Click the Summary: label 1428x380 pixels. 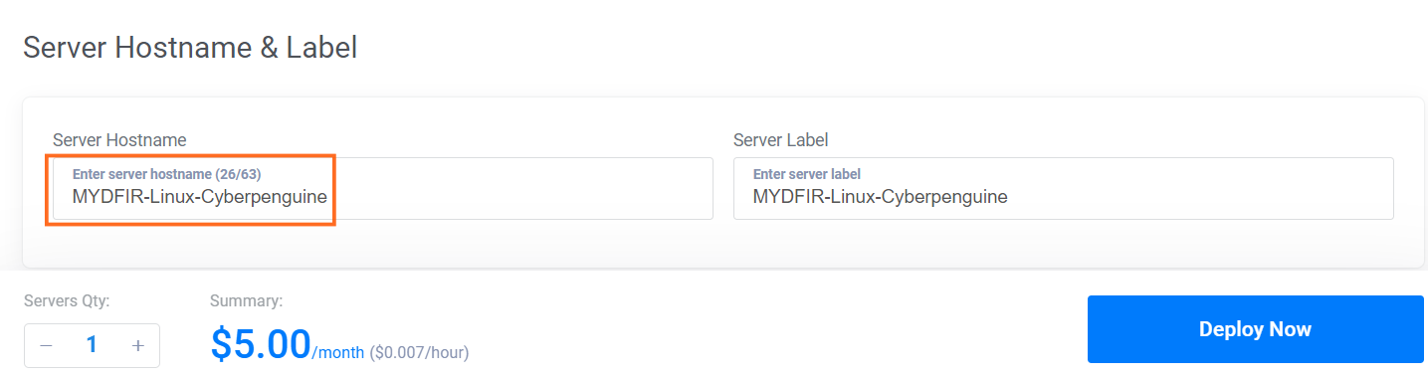click(247, 300)
